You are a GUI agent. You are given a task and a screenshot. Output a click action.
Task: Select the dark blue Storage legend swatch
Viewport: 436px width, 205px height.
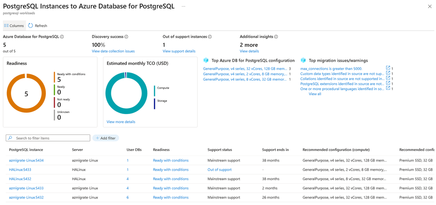point(154,104)
